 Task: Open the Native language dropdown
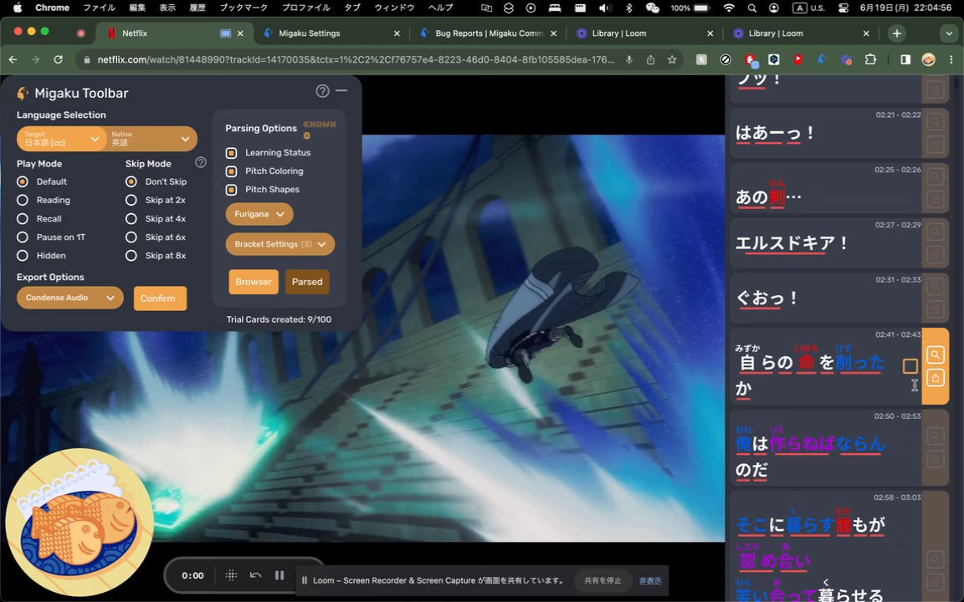click(x=151, y=139)
